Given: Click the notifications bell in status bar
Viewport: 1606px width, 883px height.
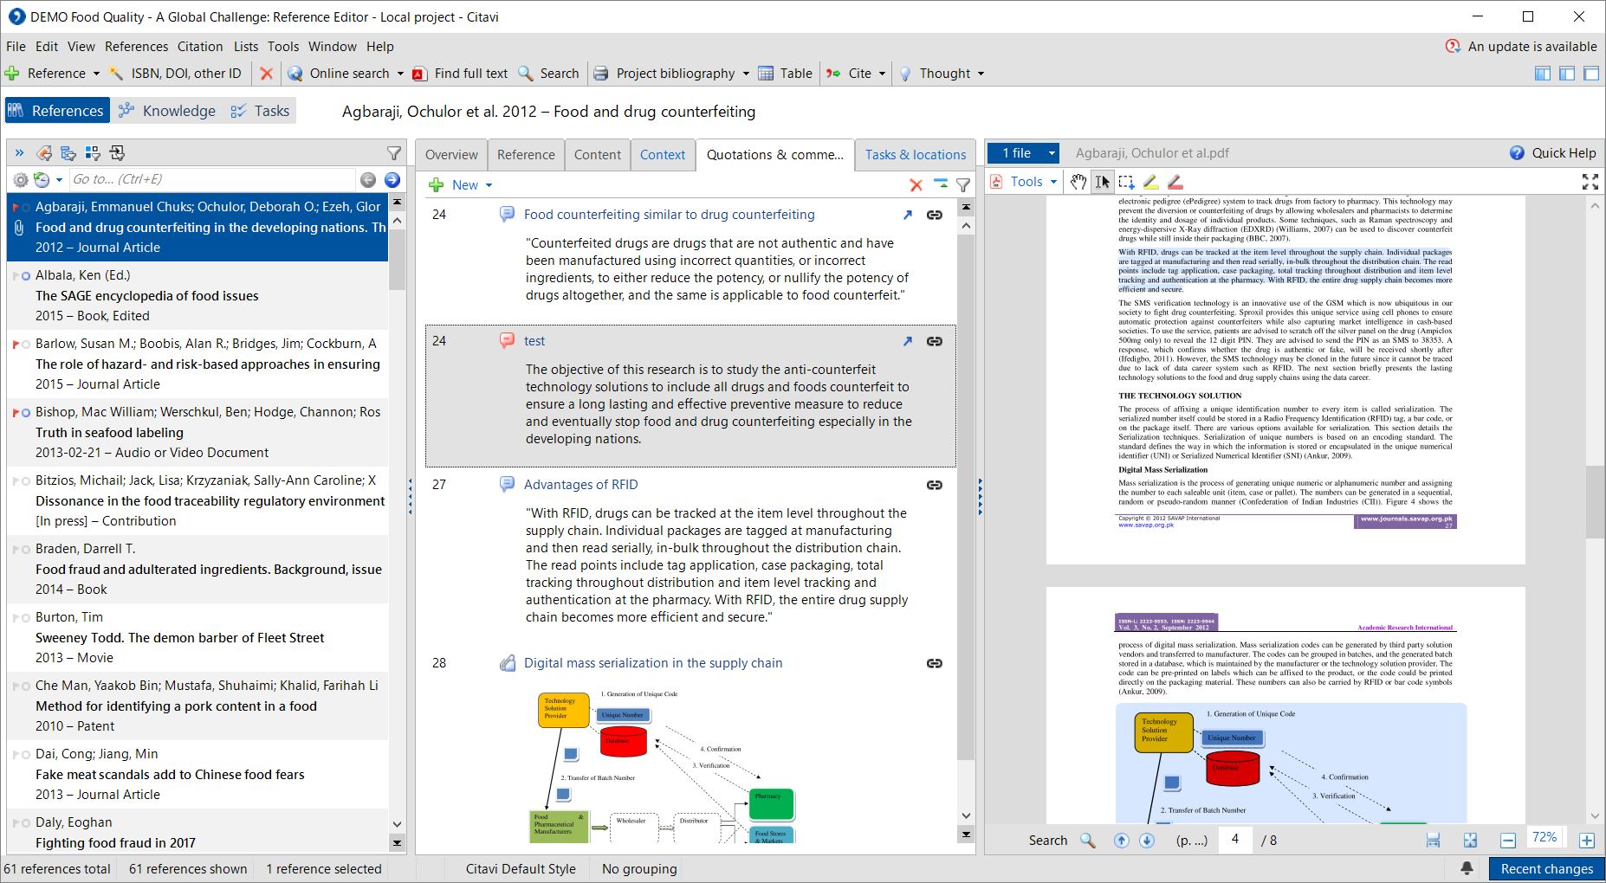Looking at the screenshot, I should tap(1467, 868).
